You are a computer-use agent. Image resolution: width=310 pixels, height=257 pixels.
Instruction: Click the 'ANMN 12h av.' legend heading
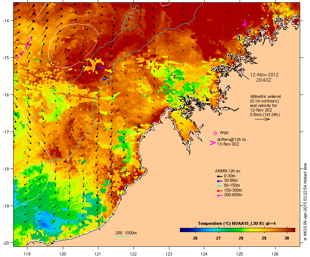tap(228, 171)
